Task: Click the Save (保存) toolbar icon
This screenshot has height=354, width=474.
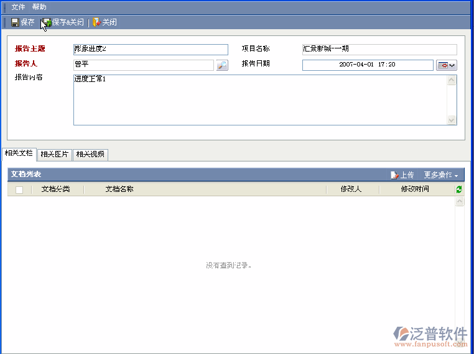Action: point(16,22)
